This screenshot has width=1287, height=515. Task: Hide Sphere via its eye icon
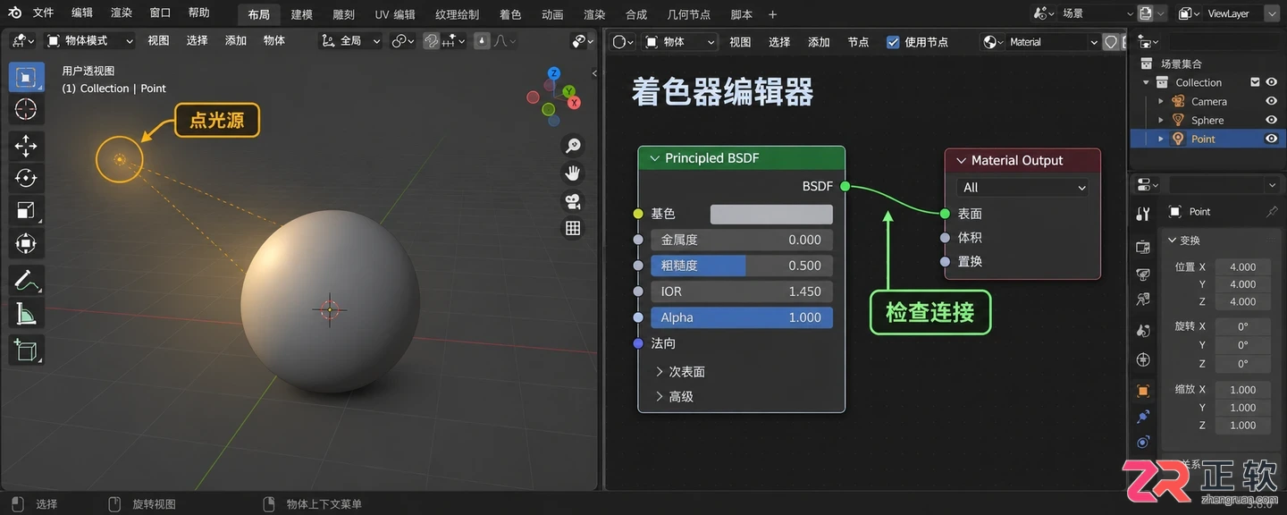pyautogui.click(x=1271, y=120)
